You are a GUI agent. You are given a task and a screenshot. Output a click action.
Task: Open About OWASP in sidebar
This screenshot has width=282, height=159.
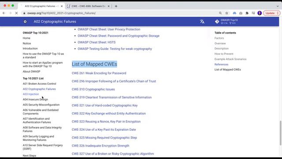pyautogui.click(x=31, y=72)
